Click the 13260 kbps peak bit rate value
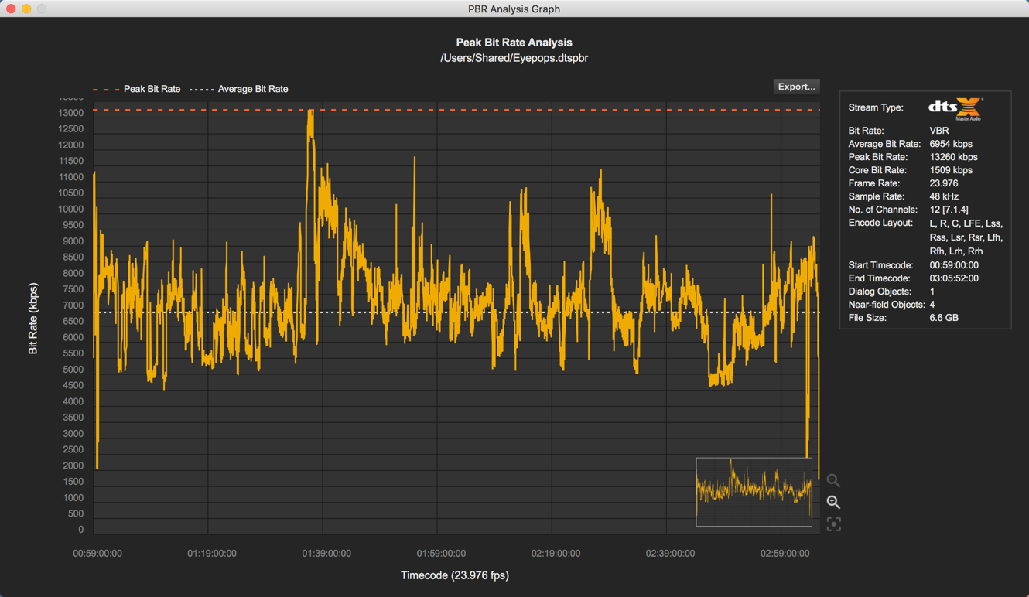1029x597 pixels. [953, 157]
